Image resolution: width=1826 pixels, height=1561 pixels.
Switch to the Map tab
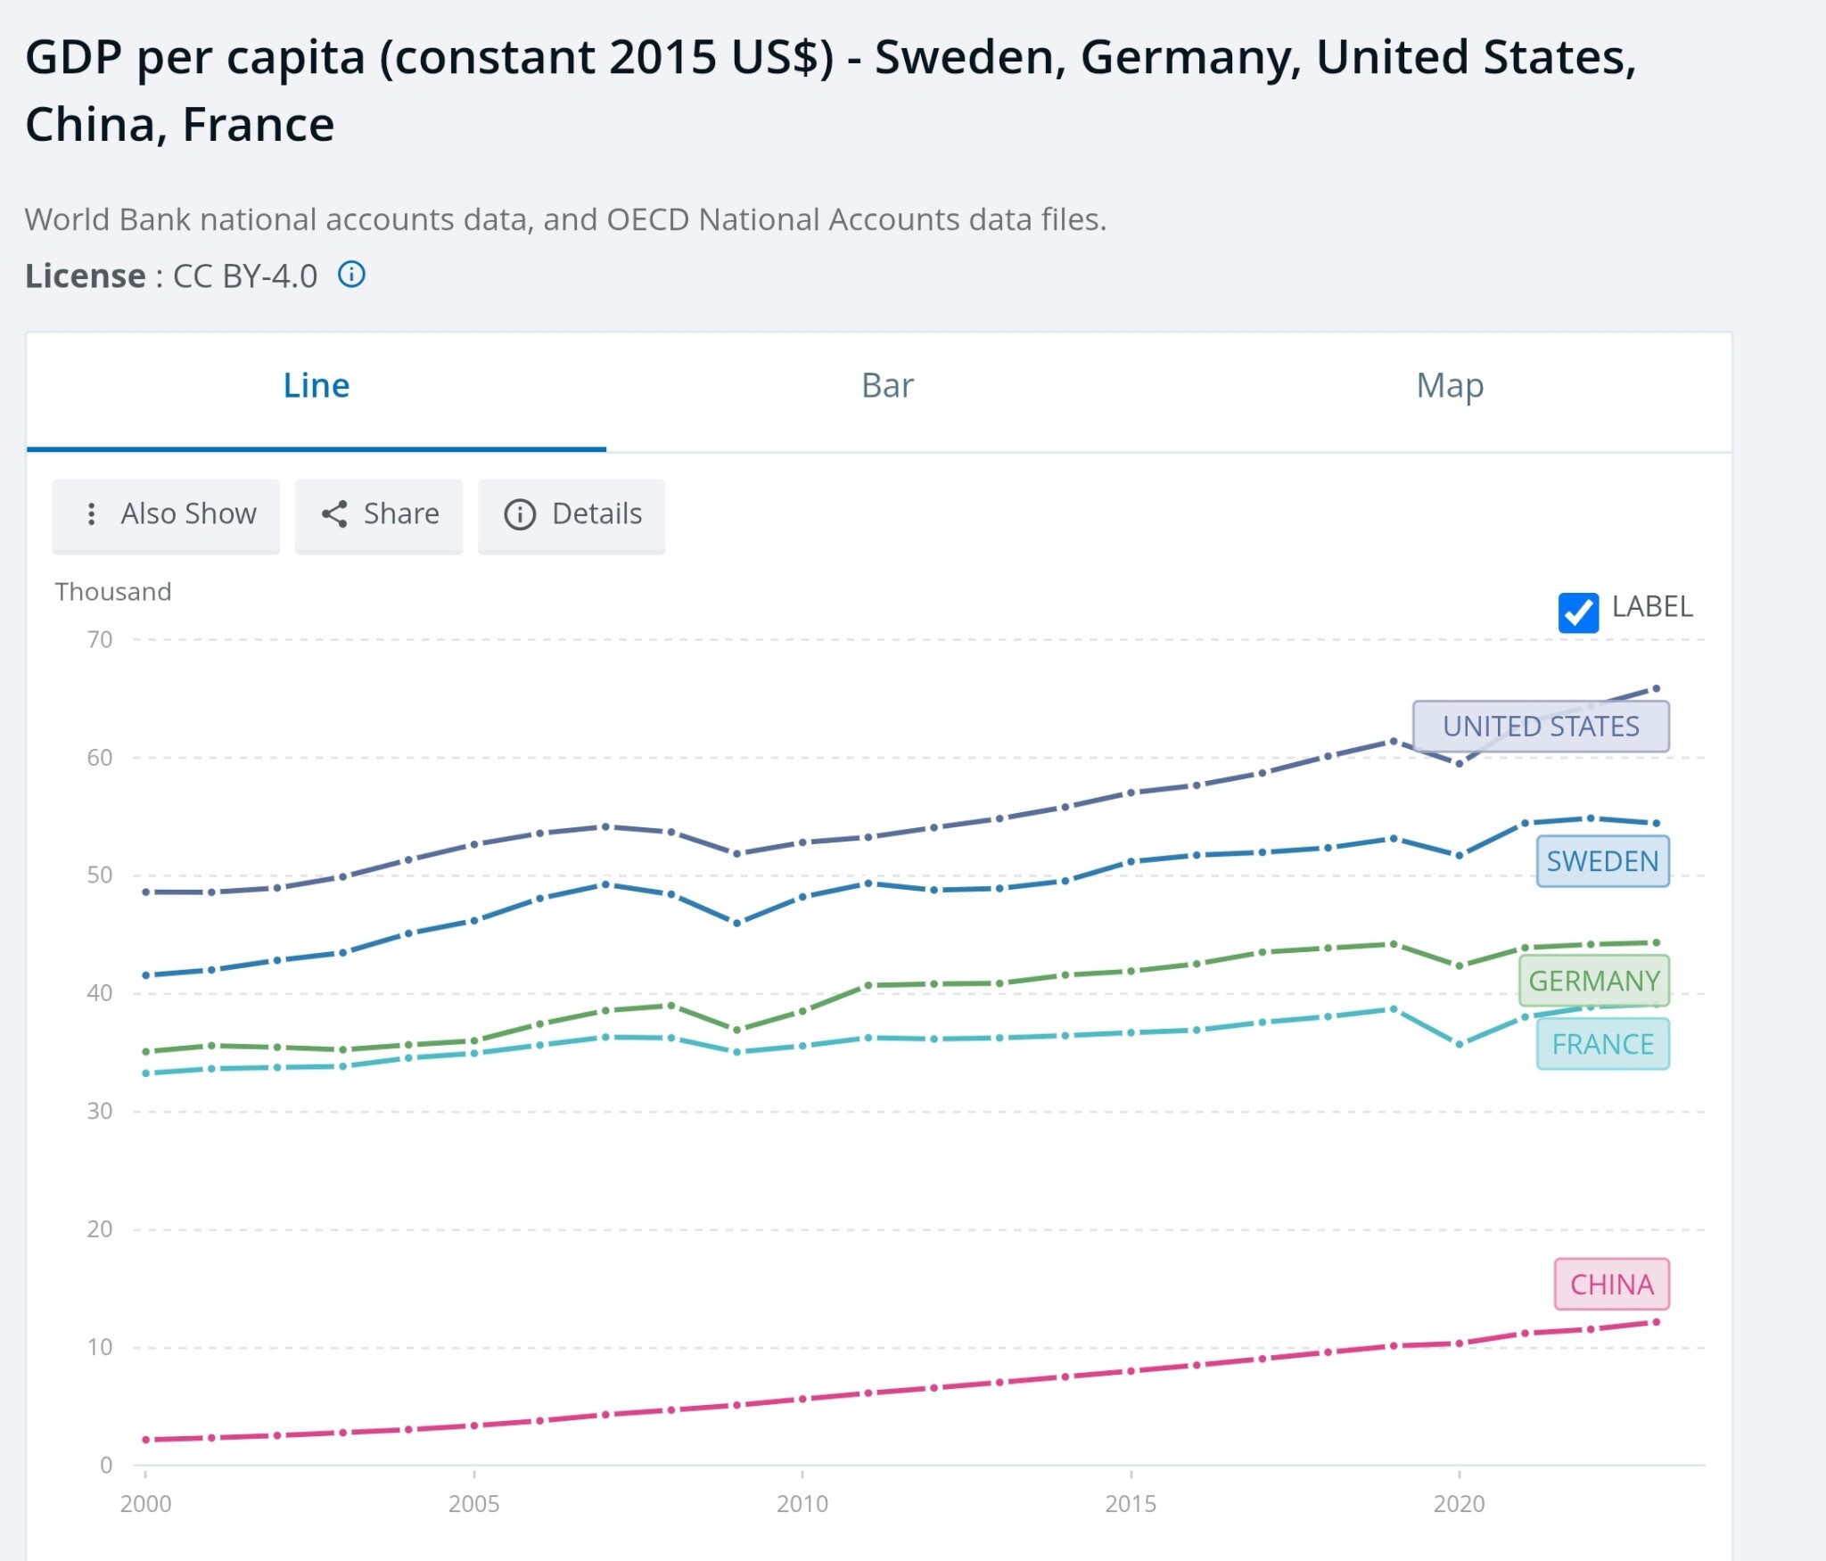[x=1450, y=386]
